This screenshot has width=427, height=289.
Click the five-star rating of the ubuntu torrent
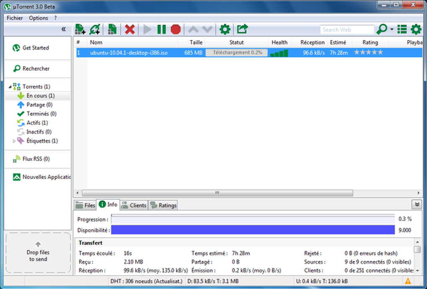click(x=368, y=52)
